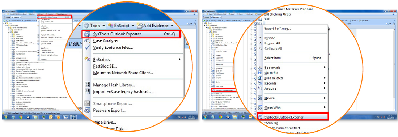
Task: Click the Open With icon
Action: click(260, 108)
